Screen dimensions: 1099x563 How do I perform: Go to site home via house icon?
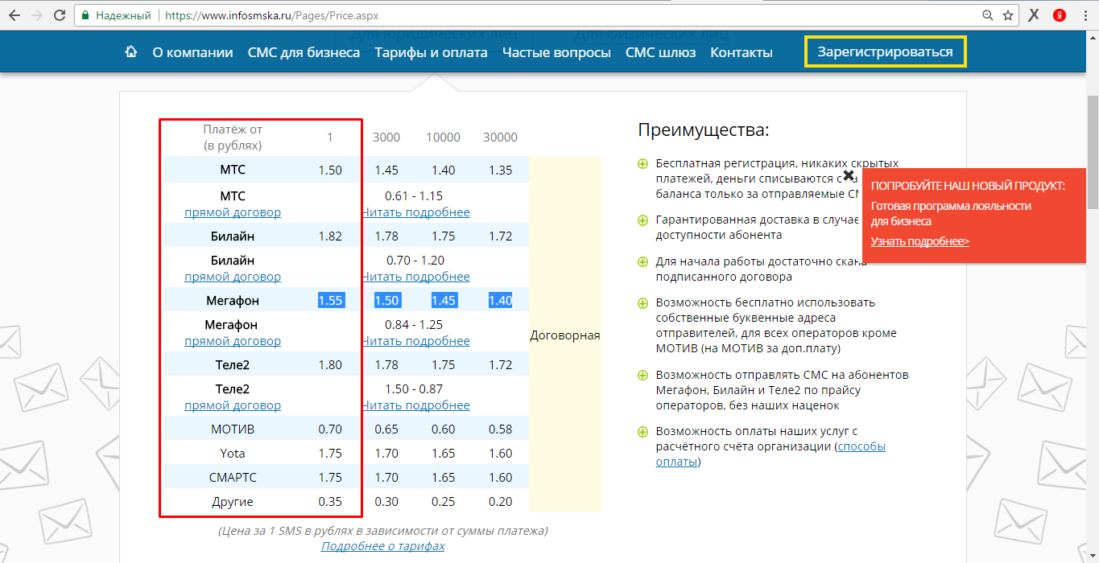pos(131,51)
